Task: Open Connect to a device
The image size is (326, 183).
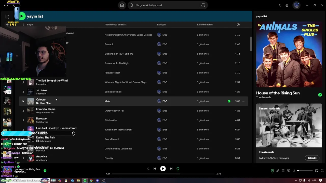Action: (289, 171)
